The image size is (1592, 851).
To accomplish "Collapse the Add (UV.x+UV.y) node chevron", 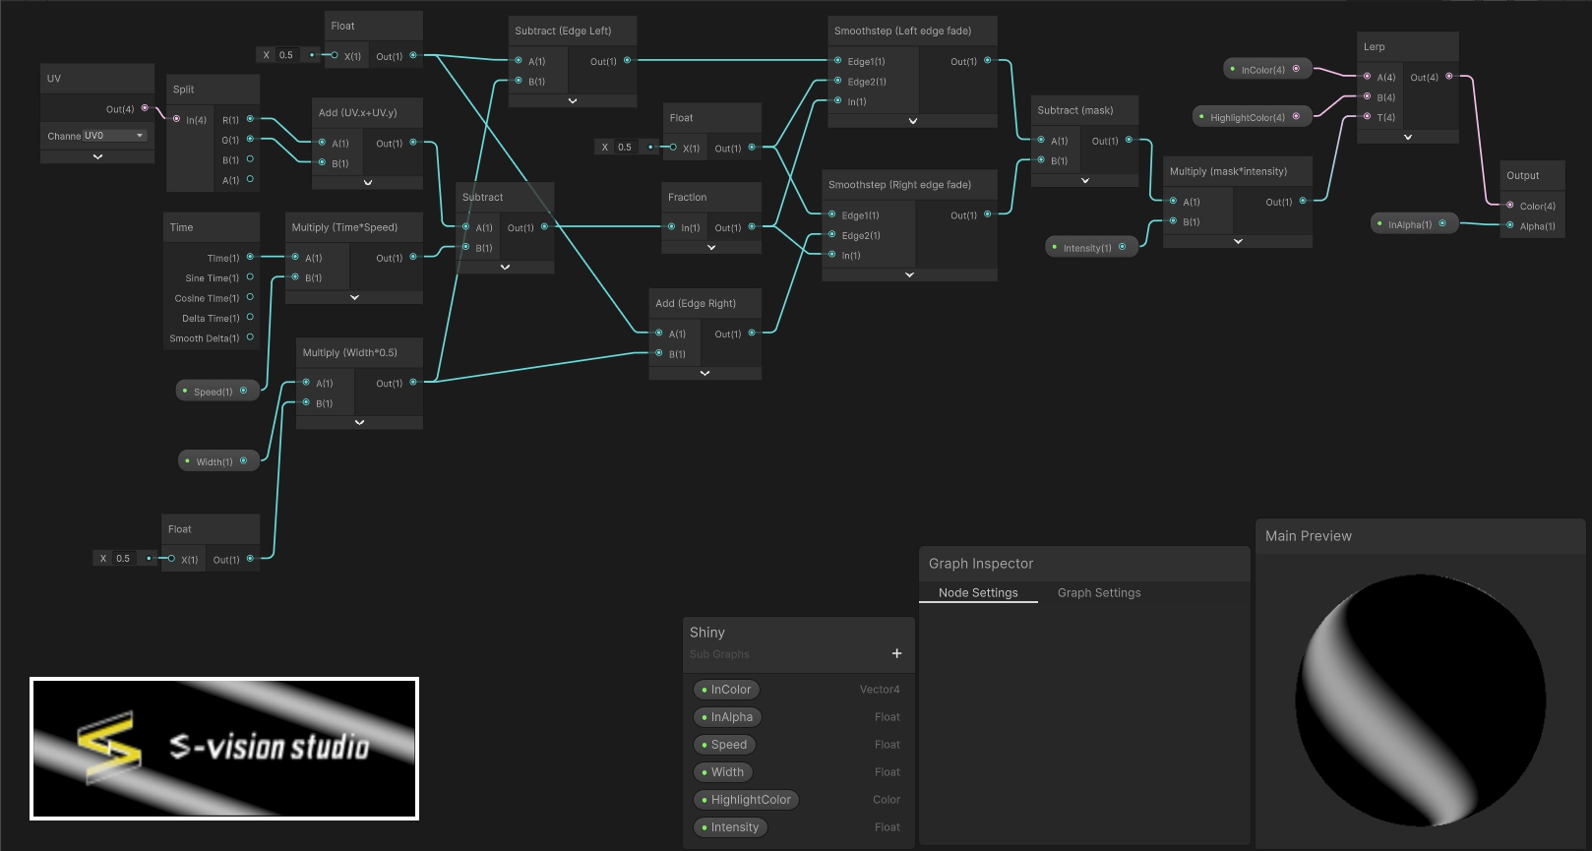I will pyautogui.click(x=368, y=182).
